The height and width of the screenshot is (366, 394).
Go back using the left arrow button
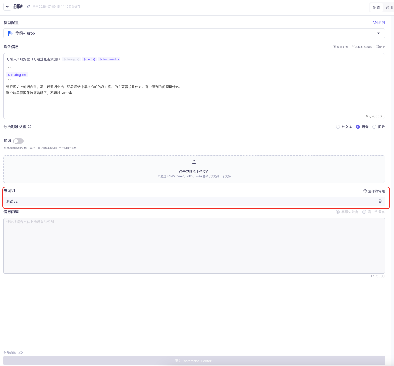[x=7, y=7]
